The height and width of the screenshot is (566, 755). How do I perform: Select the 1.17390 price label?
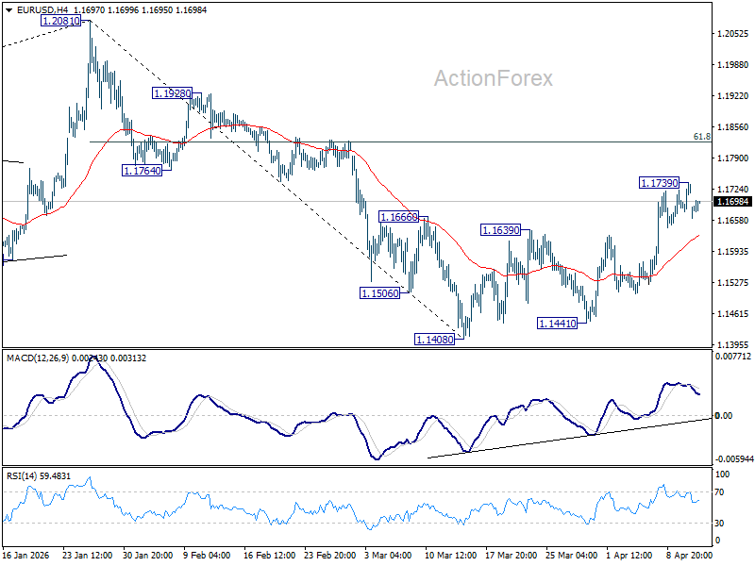(659, 183)
